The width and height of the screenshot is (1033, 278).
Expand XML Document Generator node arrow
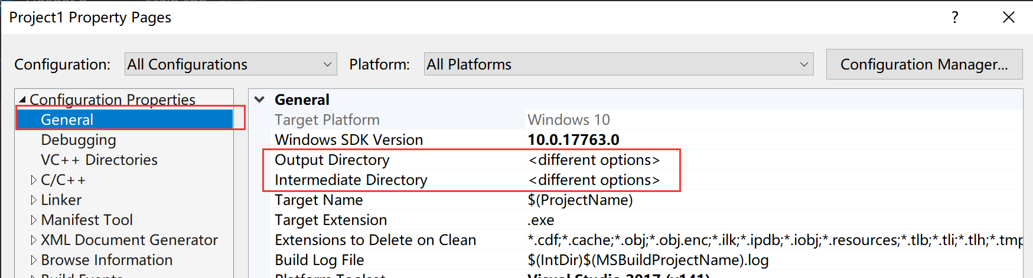click(x=34, y=240)
